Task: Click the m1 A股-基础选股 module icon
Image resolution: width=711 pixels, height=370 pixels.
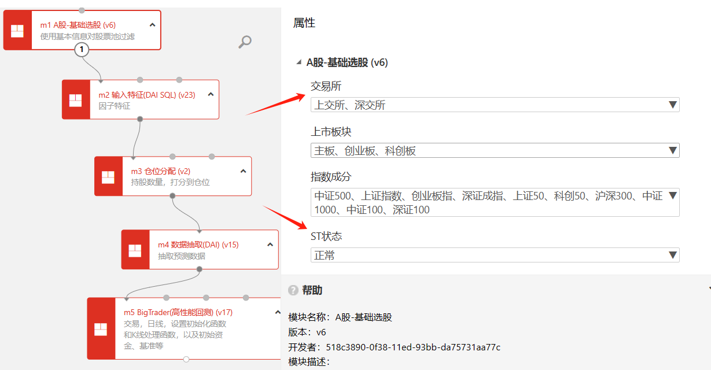Action: [x=17, y=31]
